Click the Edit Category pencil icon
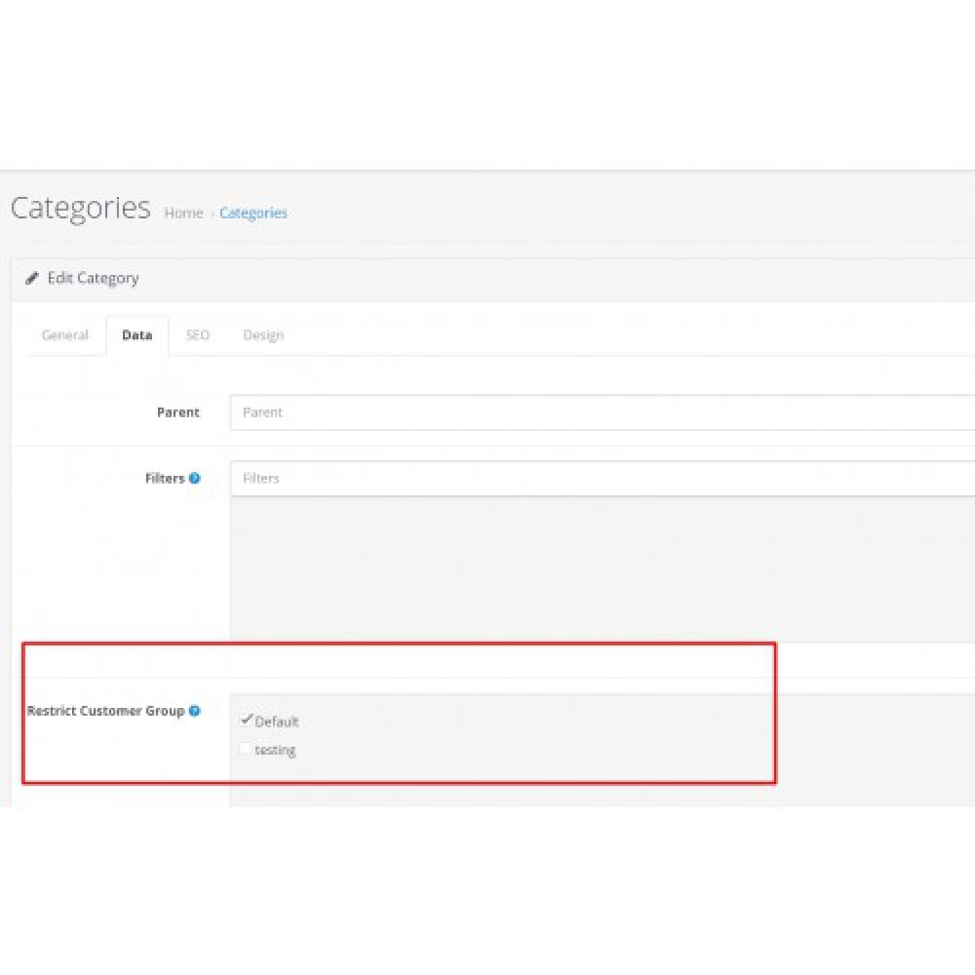 [x=32, y=278]
